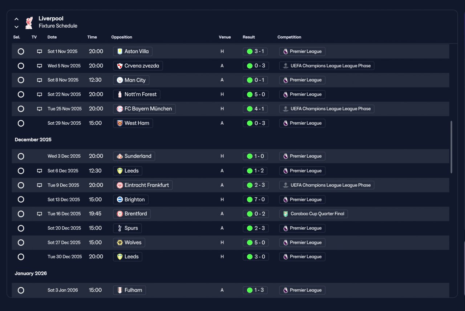Screen dimensions: 465x311
Task: Sort fixtures by the Date column header
Action: [x=52, y=37]
